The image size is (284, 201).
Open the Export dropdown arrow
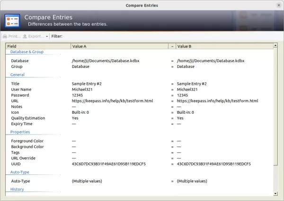(47, 37)
